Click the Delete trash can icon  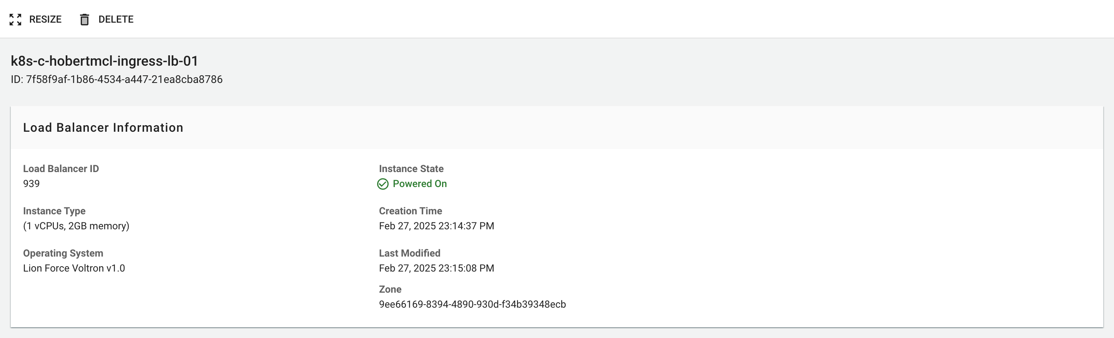pos(84,20)
